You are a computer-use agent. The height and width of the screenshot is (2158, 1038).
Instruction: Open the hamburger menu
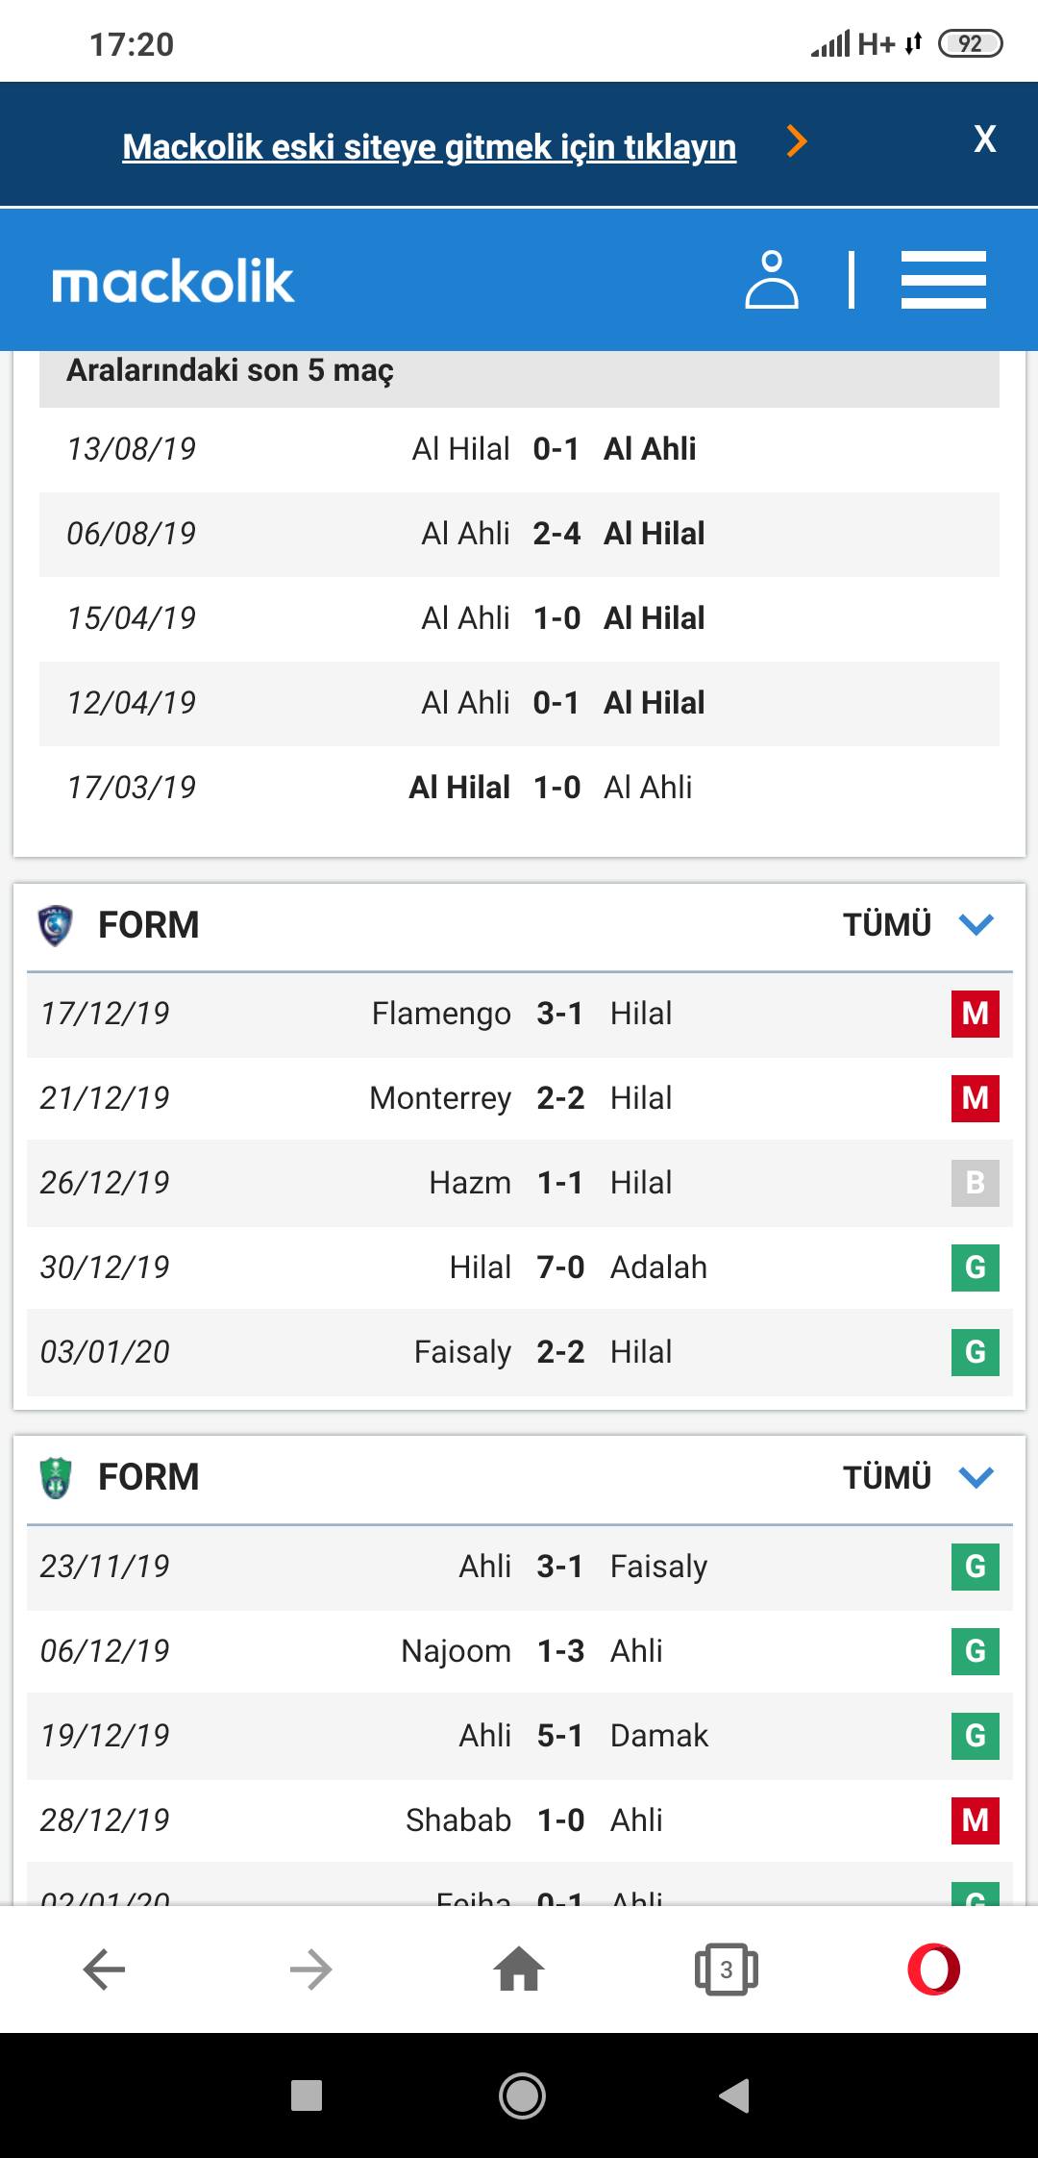point(943,280)
